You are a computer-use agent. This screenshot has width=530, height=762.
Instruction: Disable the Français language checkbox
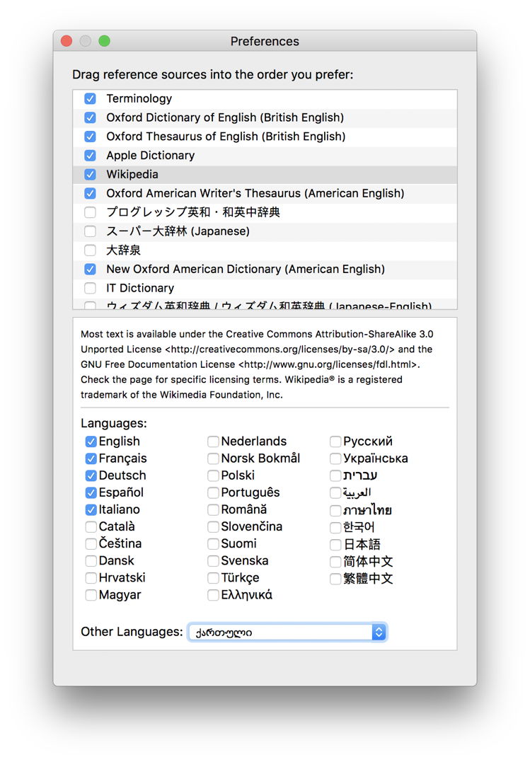point(91,458)
